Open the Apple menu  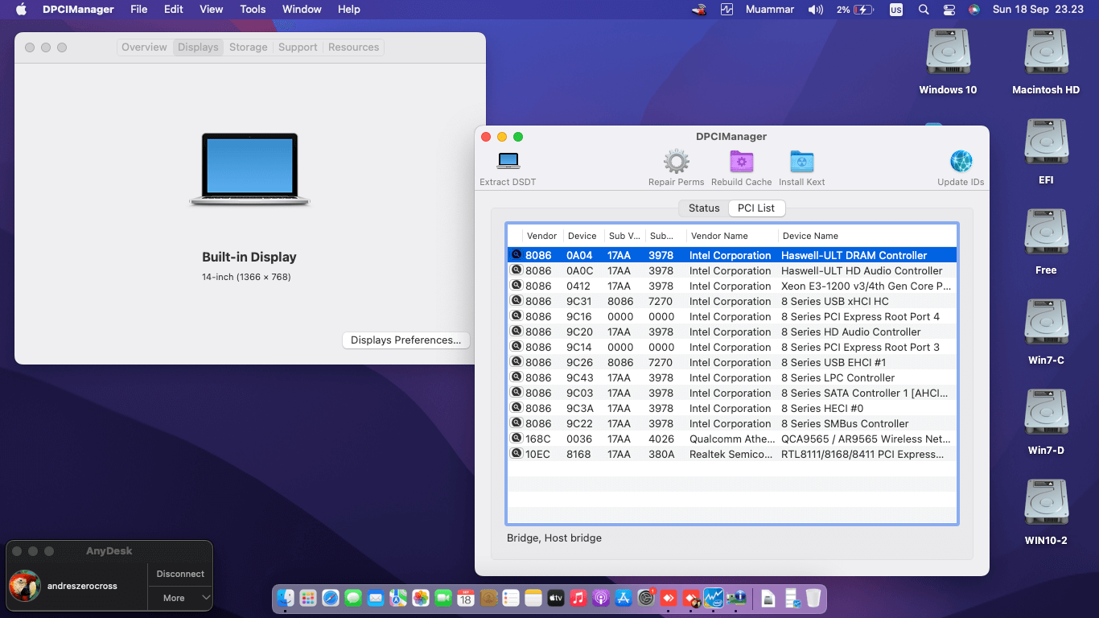(x=22, y=10)
